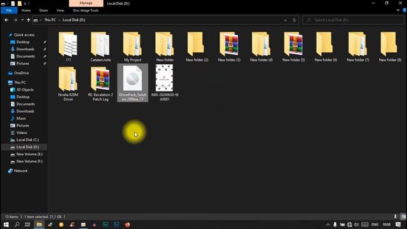Open the Catatan.note folder
The height and width of the screenshot is (229, 407).
coord(100,46)
